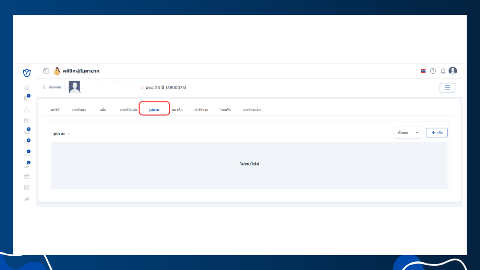Switch to the แล็บ tab
480x270 pixels.
(x=103, y=110)
